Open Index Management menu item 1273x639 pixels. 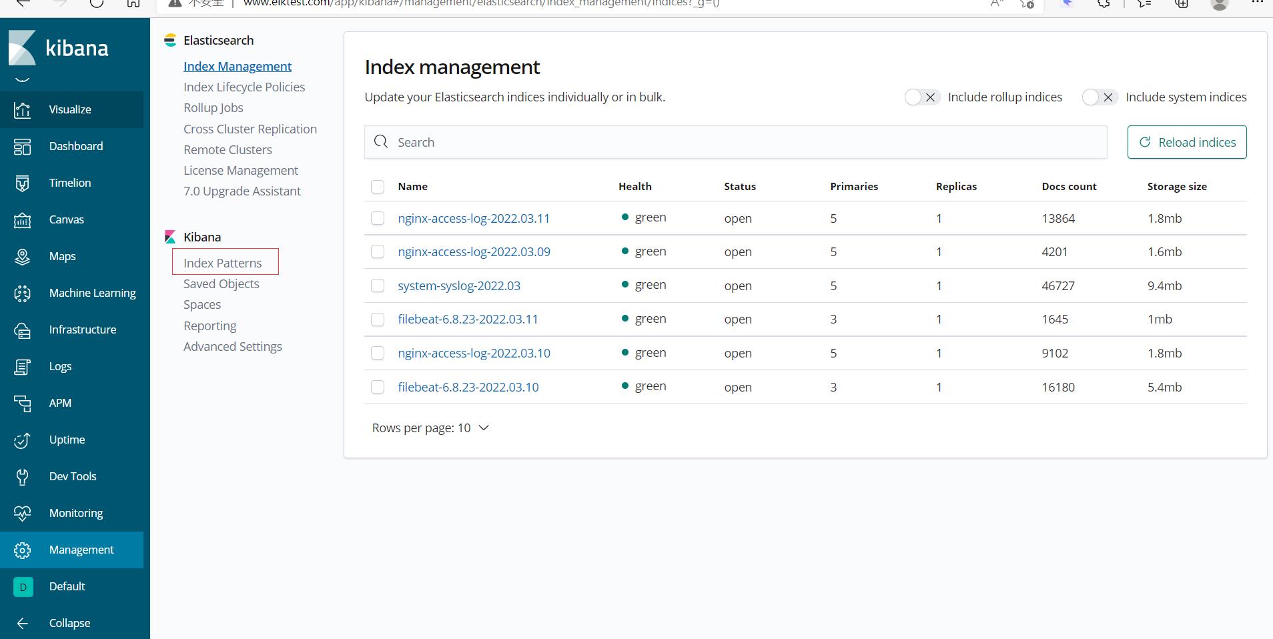click(238, 66)
